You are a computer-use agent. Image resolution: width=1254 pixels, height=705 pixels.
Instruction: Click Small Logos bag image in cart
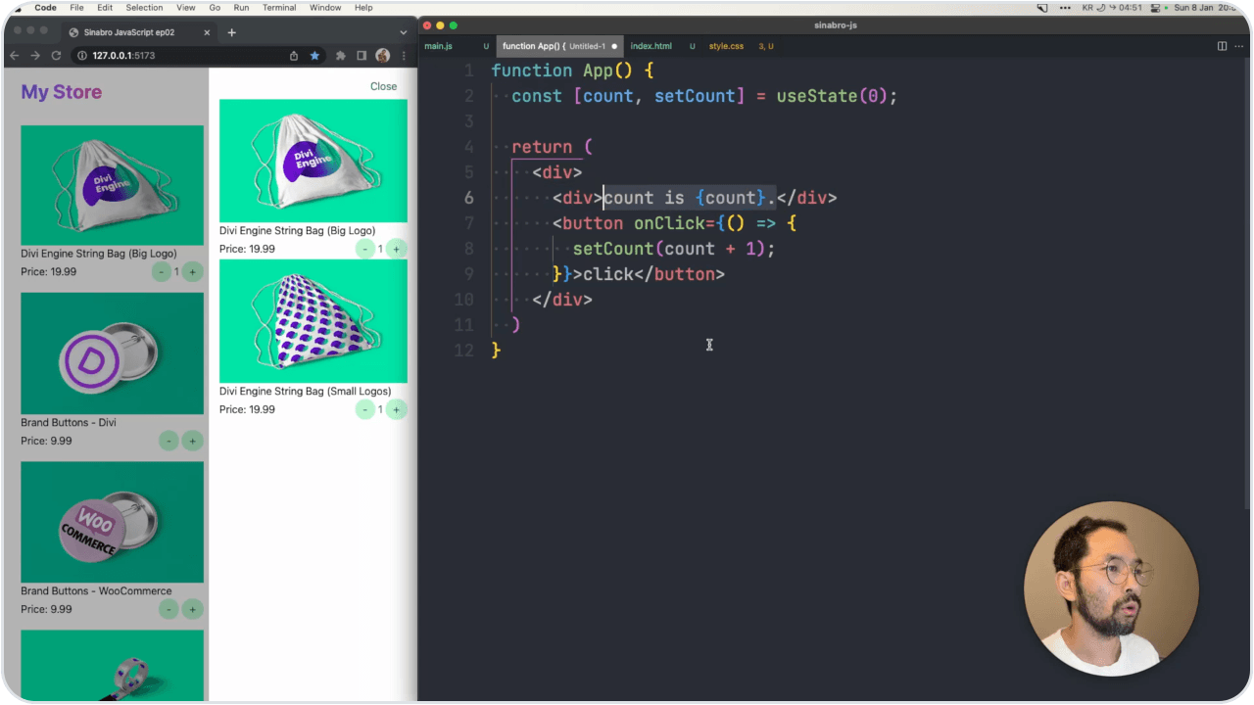[313, 321]
